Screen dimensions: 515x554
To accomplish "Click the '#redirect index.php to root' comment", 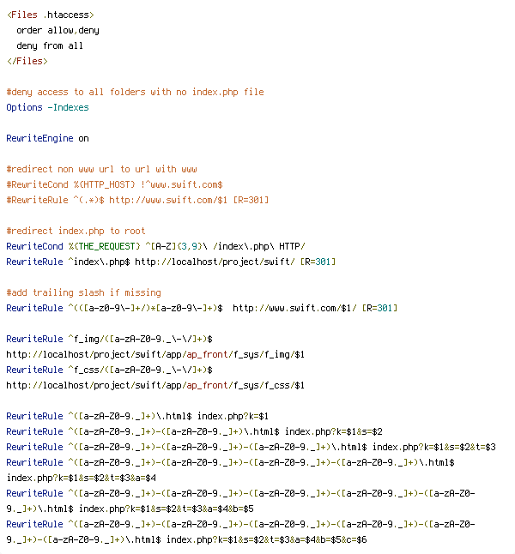I will tap(76, 231).
